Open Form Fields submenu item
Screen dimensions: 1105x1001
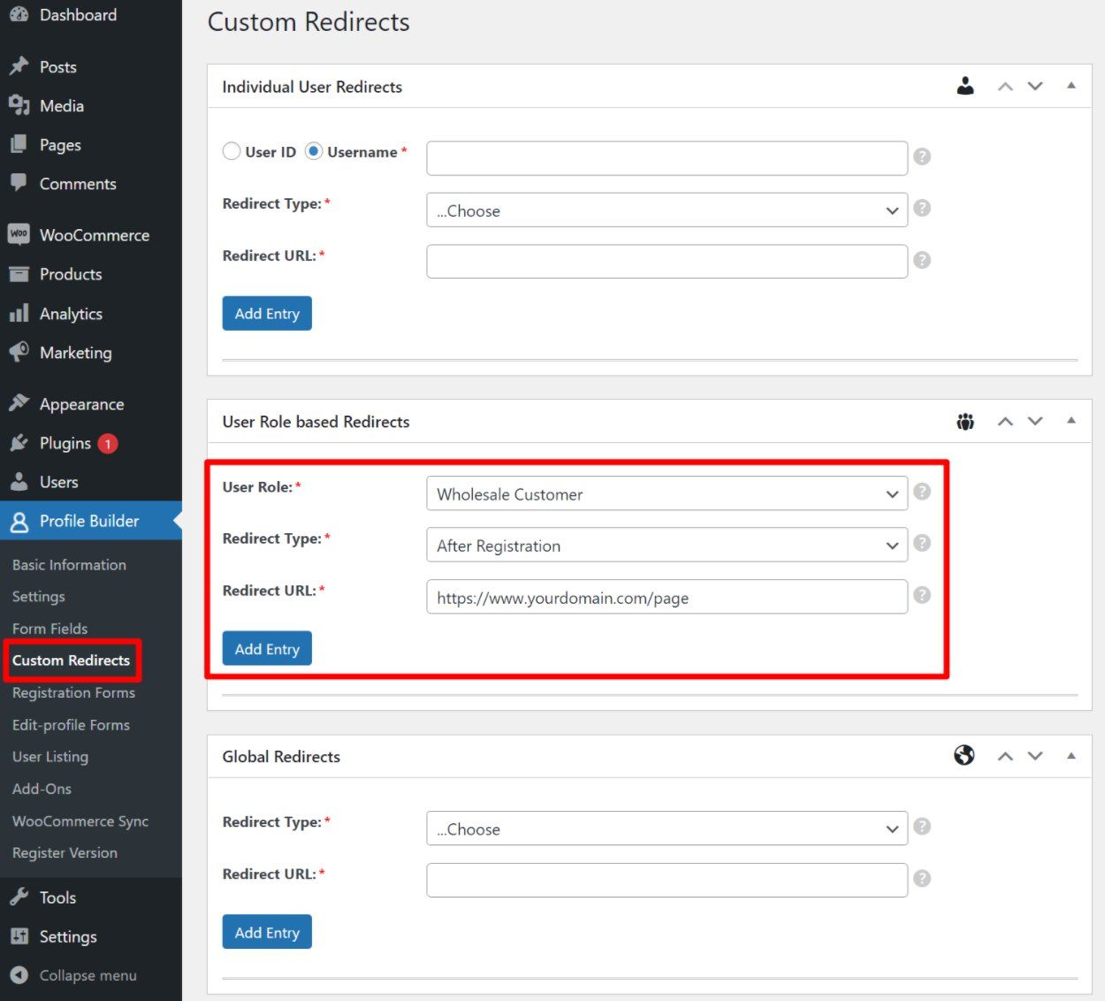pos(50,628)
